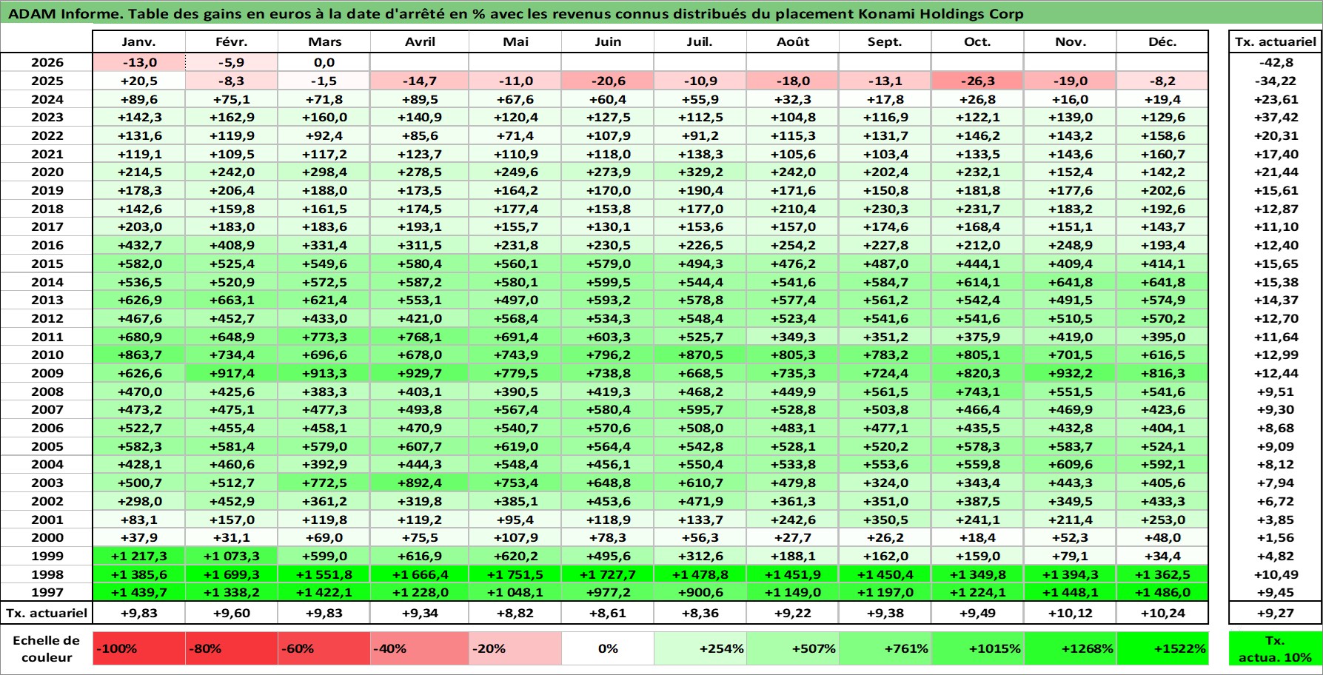Select the 'Tx. actuariel' bottom row label

click(x=47, y=613)
